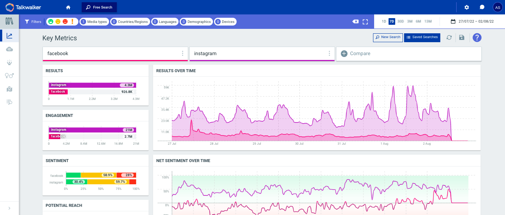Select the 1D time range

384,21
